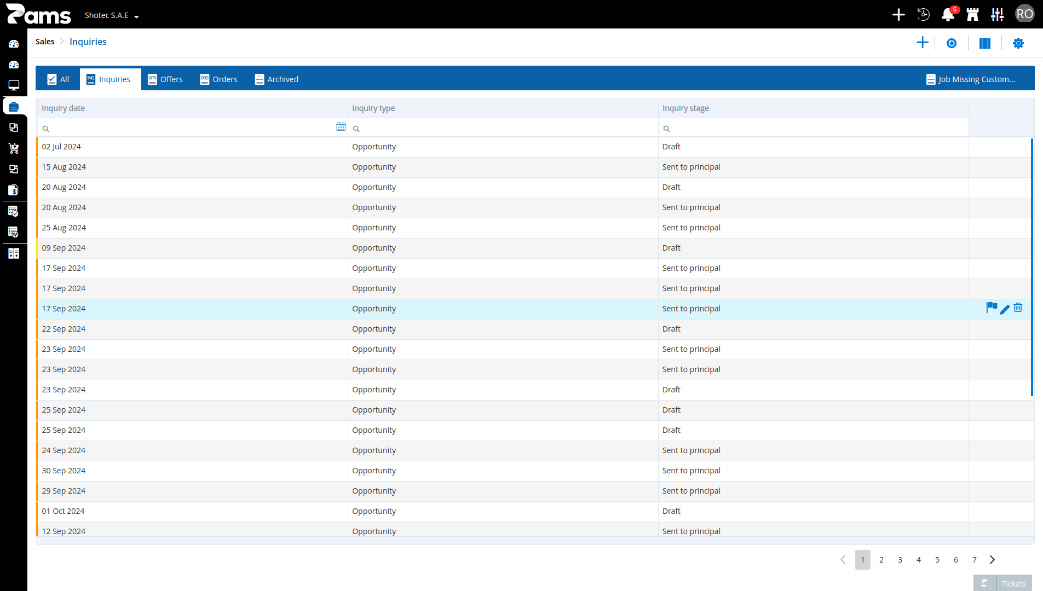Open the binders archive icon at the sidebar bottom
The height and width of the screenshot is (591, 1043).
coord(14,253)
